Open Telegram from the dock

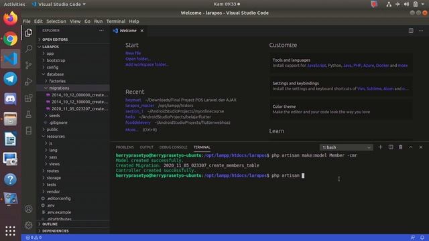pyautogui.click(x=11, y=79)
